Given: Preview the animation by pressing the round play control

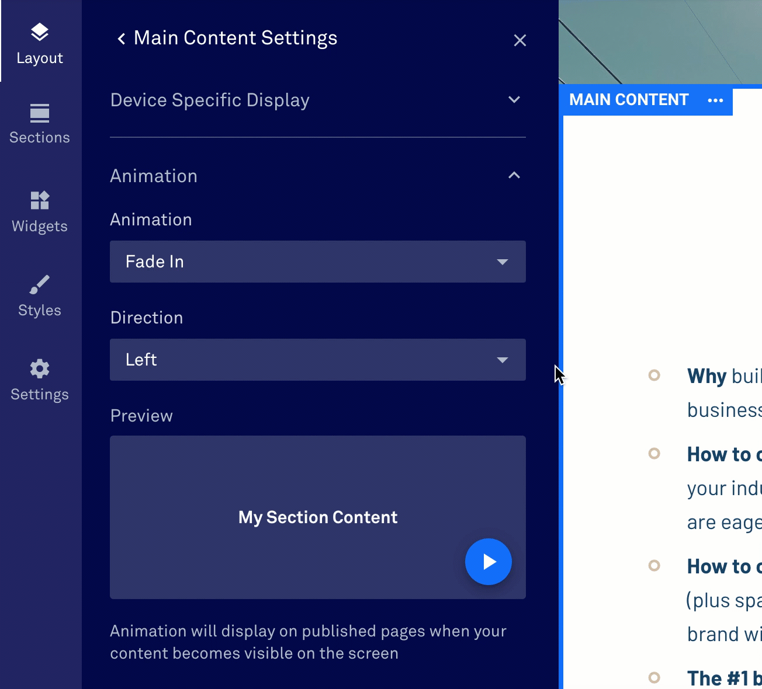Looking at the screenshot, I should tap(489, 562).
